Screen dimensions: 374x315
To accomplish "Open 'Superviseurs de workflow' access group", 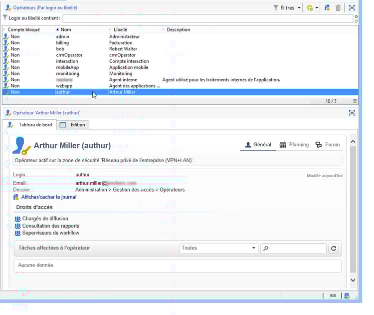I will 50,233.
